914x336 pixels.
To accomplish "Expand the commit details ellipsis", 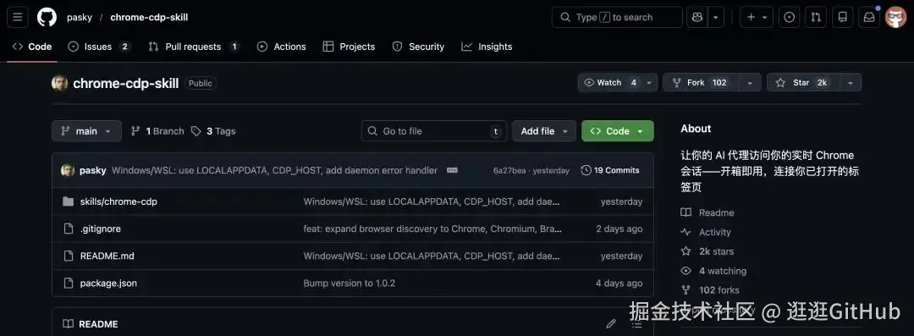I will click(452, 170).
